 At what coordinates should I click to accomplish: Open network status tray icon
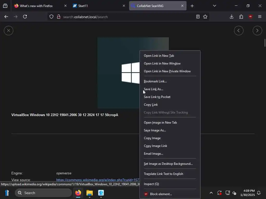[228, 193]
